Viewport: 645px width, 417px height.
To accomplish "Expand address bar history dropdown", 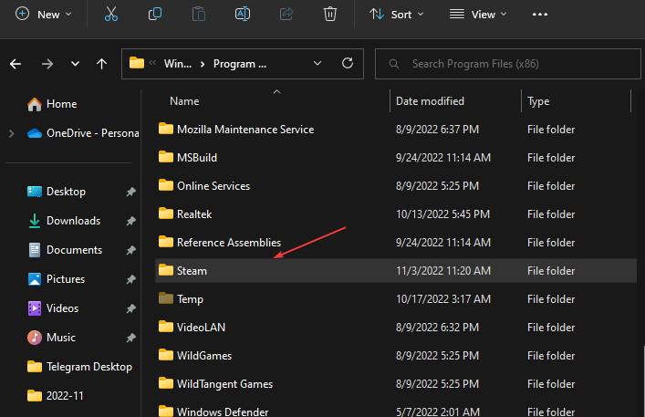I will click(x=317, y=63).
